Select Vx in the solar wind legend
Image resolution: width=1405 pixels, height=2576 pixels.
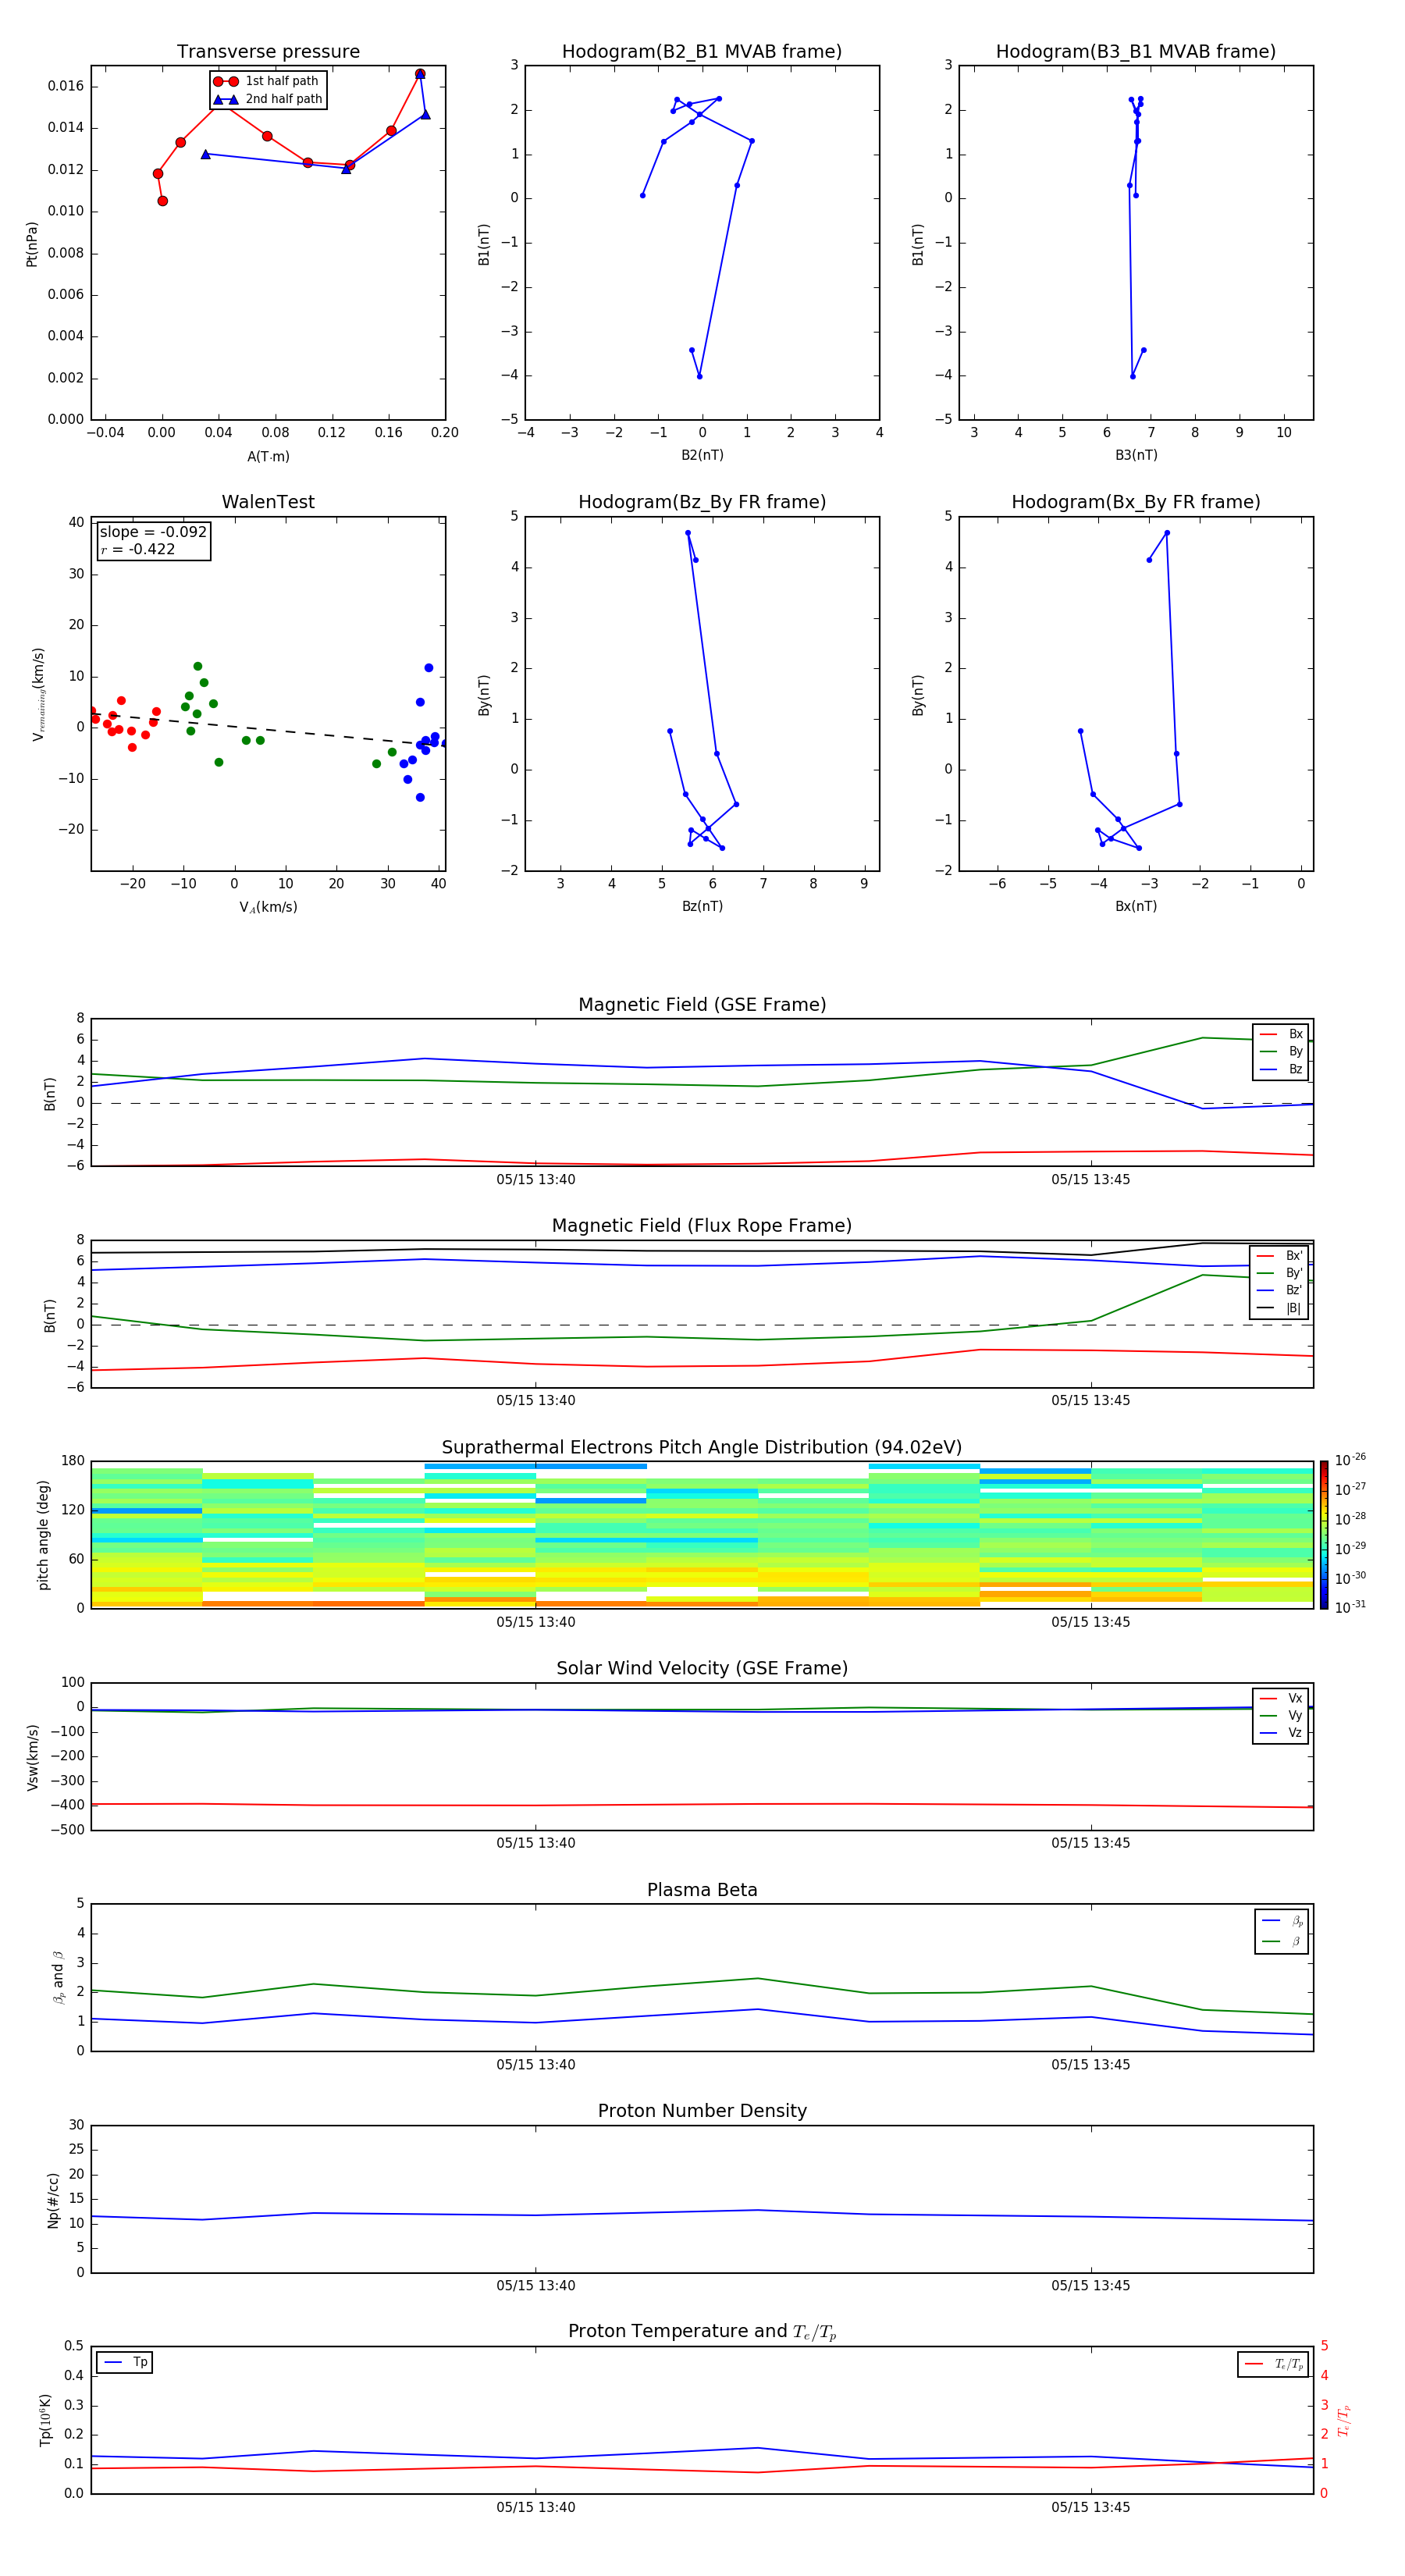click(x=1281, y=1699)
